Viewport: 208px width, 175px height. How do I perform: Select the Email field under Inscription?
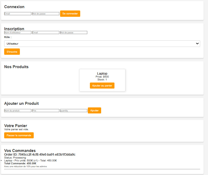point(46,32)
